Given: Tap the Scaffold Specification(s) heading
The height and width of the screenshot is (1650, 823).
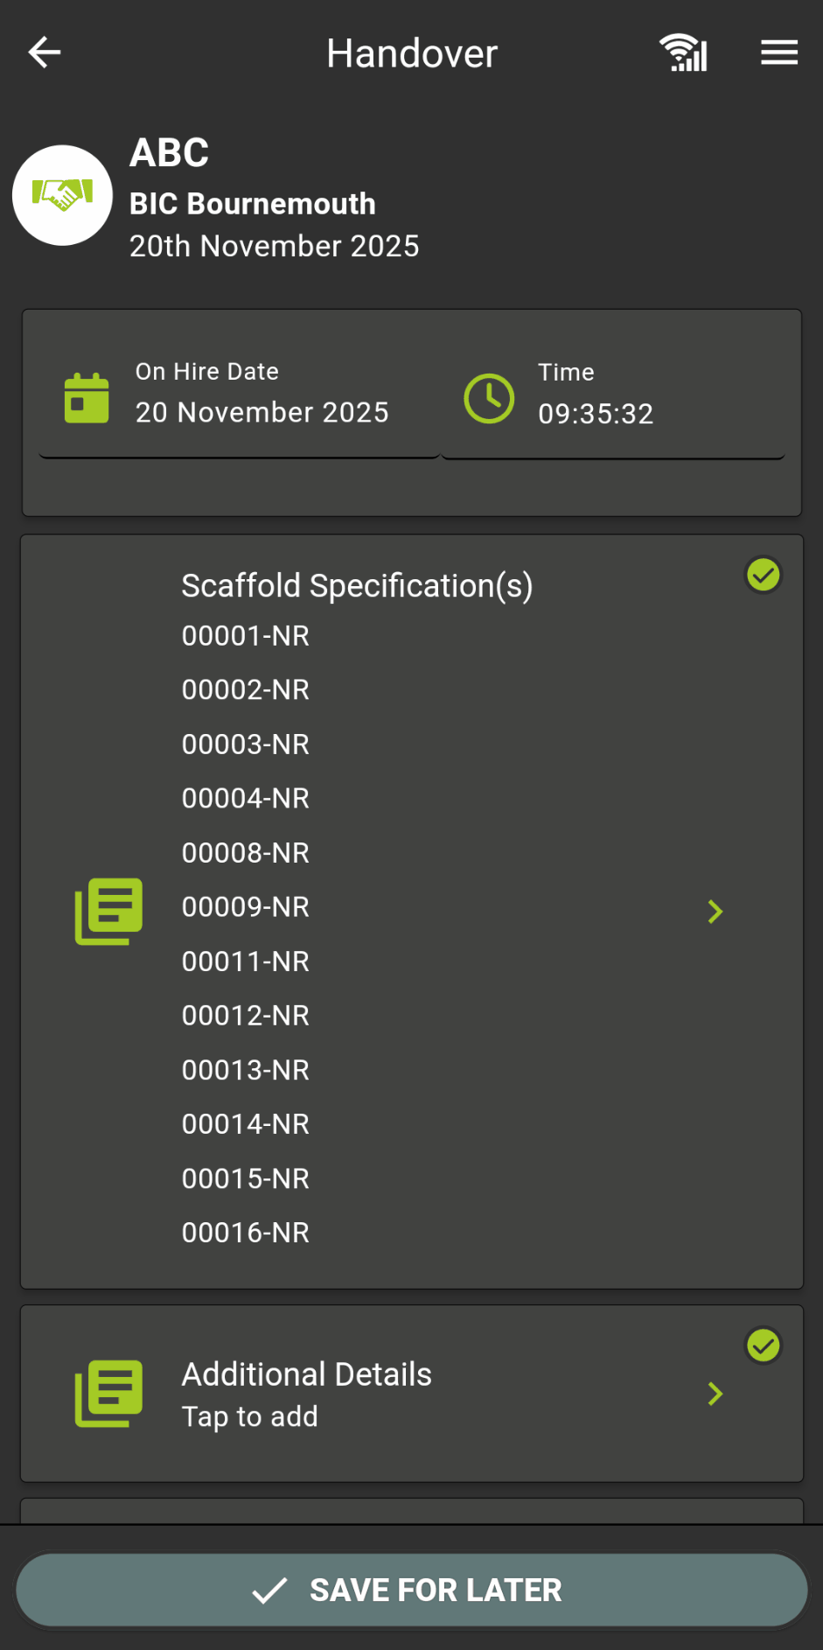Looking at the screenshot, I should (357, 585).
